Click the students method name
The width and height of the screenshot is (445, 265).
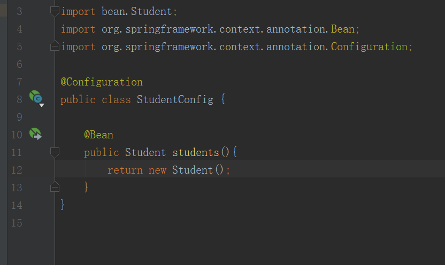pos(195,152)
